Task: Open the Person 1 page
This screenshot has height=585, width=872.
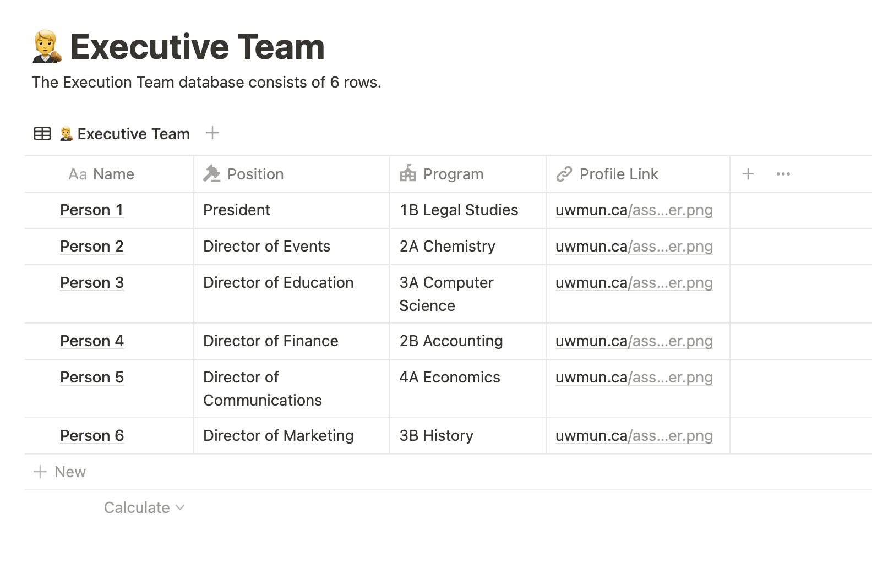Action: coord(91,210)
